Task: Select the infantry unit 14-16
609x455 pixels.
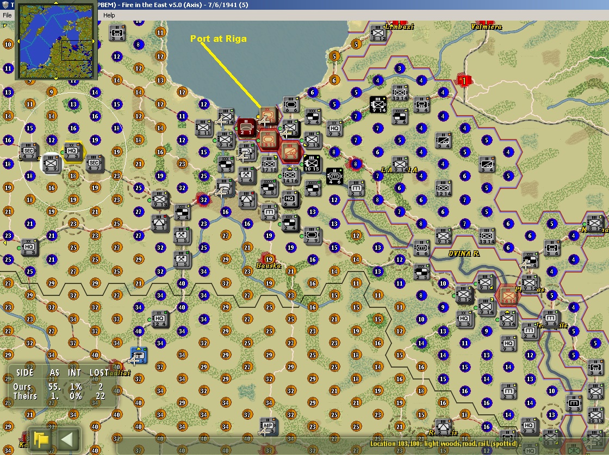Action: (x=290, y=175)
